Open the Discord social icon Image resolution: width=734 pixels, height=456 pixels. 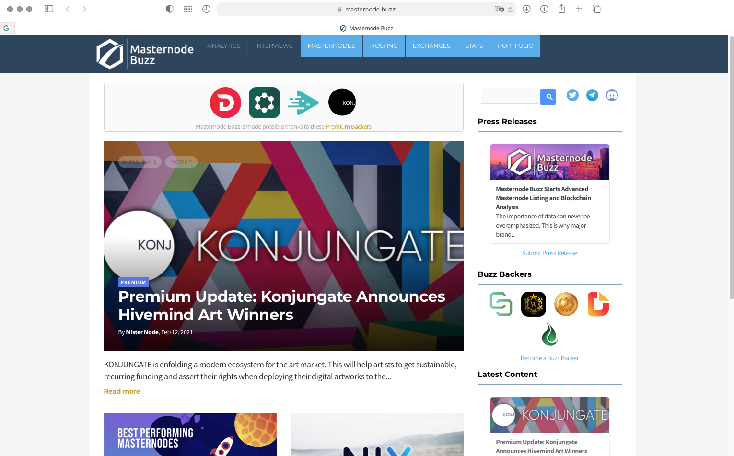point(612,95)
